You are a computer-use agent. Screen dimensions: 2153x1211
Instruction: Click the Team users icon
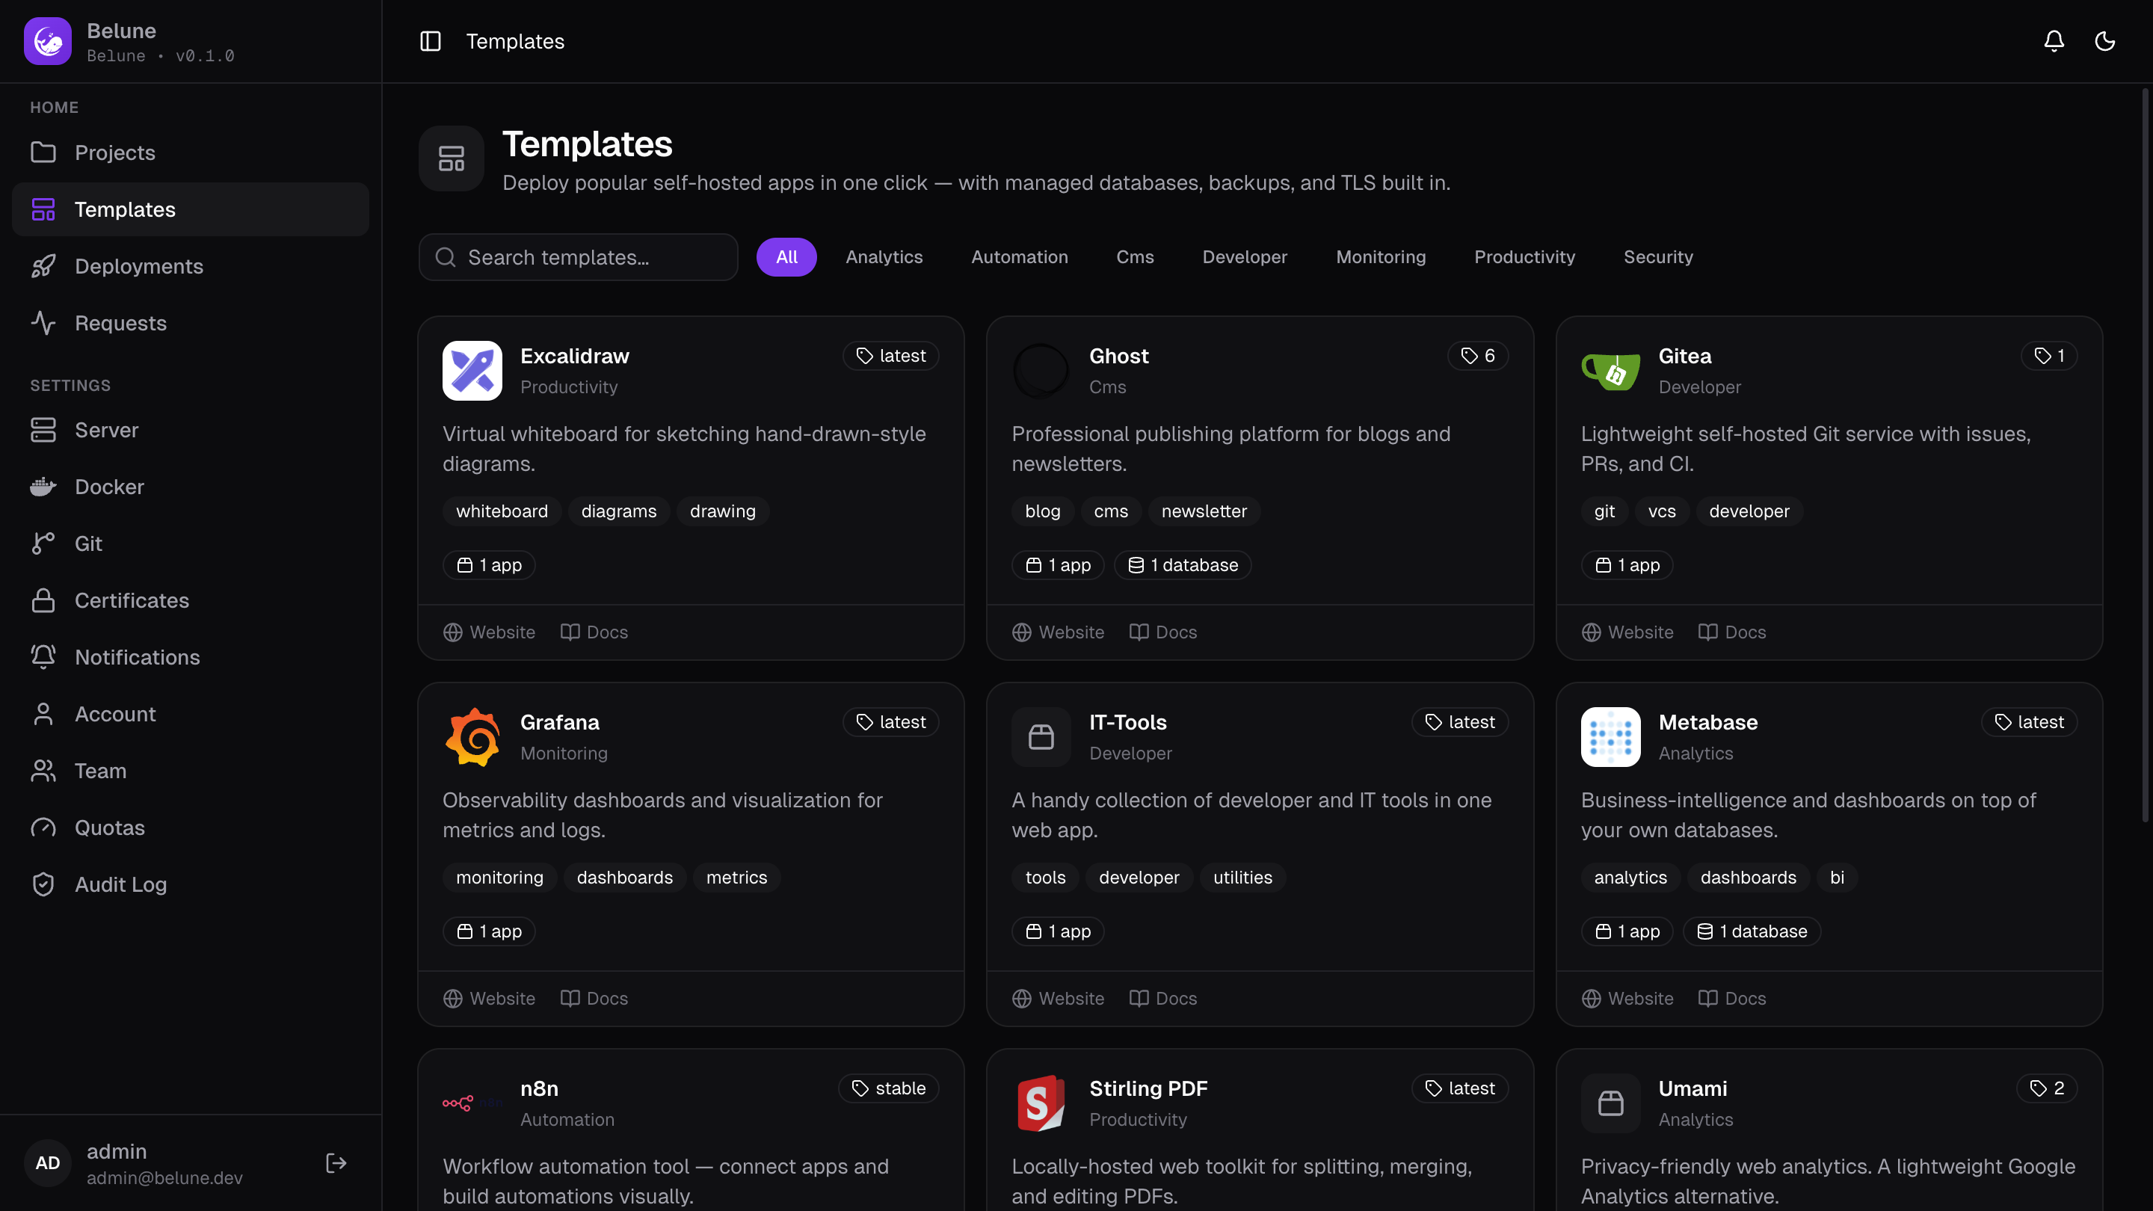(43, 771)
